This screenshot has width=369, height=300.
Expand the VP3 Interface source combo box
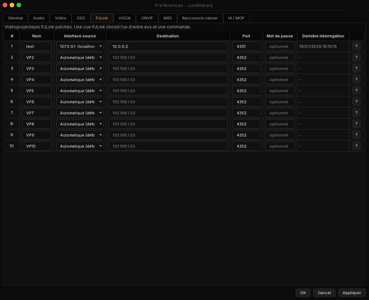tap(80, 68)
